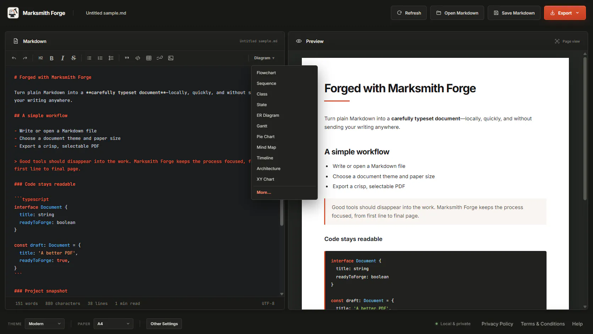Image resolution: width=593 pixels, height=334 pixels.
Task: Click the '### Project snapshot' editor line
Action: click(x=41, y=291)
